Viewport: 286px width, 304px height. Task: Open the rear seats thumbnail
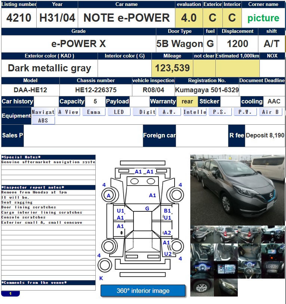[x=226, y=252]
